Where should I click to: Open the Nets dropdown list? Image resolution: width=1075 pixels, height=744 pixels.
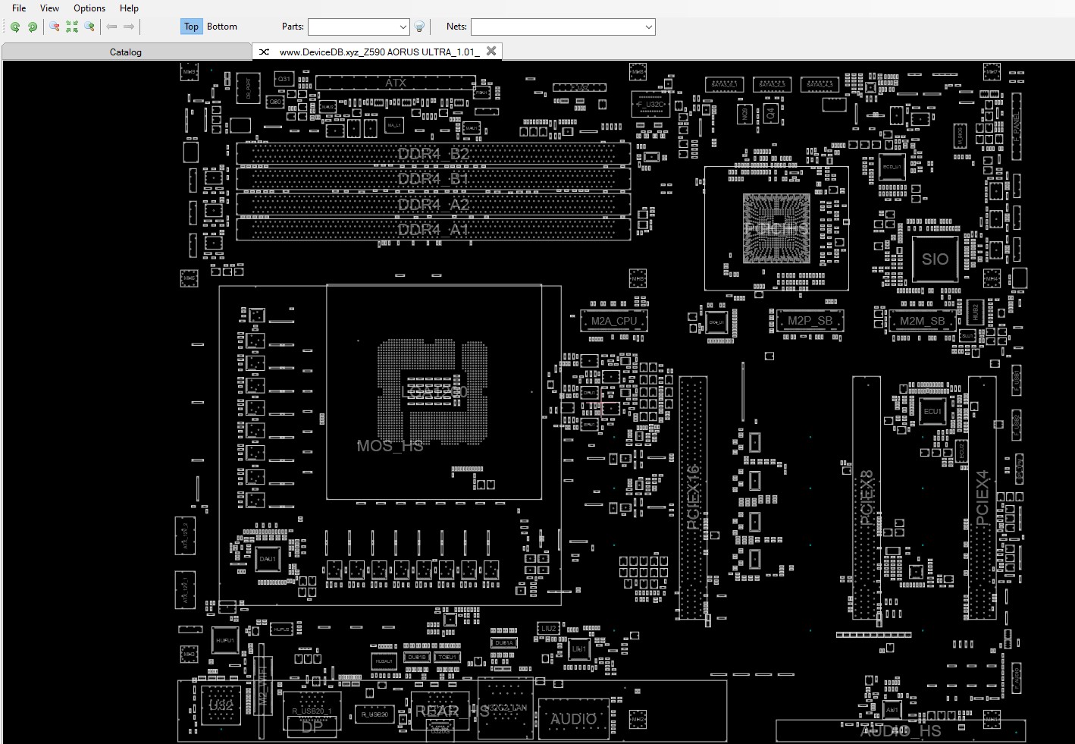pos(649,27)
